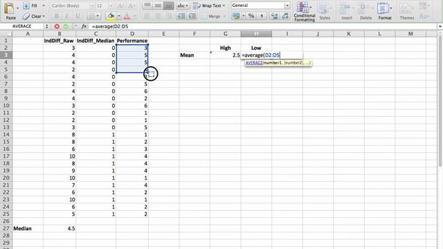Click the 4.5 median value cell
This screenshot has width=443, height=249.
click(60, 228)
